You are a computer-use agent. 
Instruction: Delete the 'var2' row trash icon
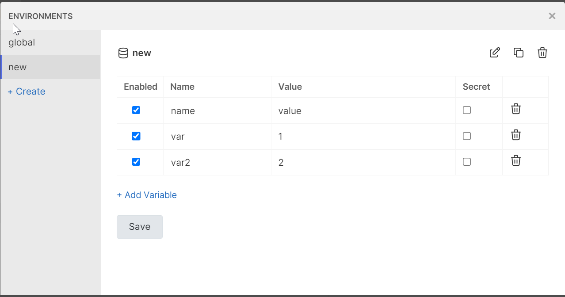click(515, 161)
